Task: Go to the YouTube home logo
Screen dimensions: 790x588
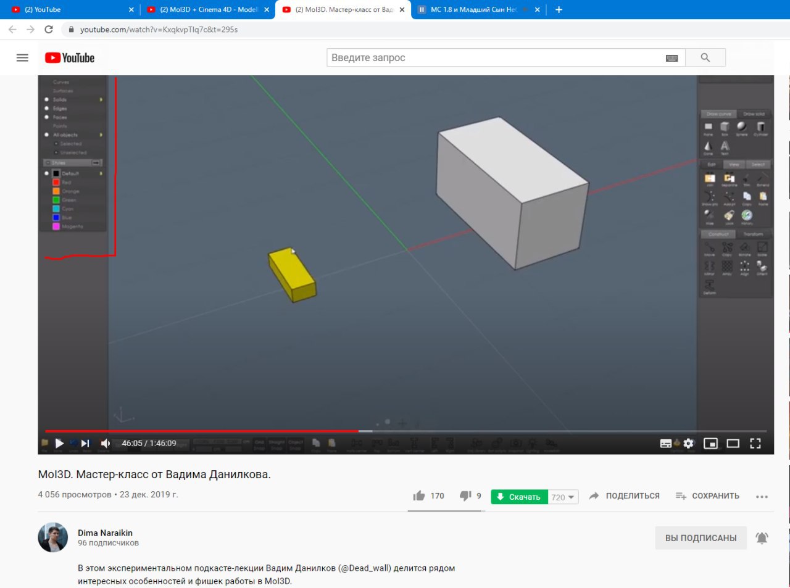Action: 70,57
